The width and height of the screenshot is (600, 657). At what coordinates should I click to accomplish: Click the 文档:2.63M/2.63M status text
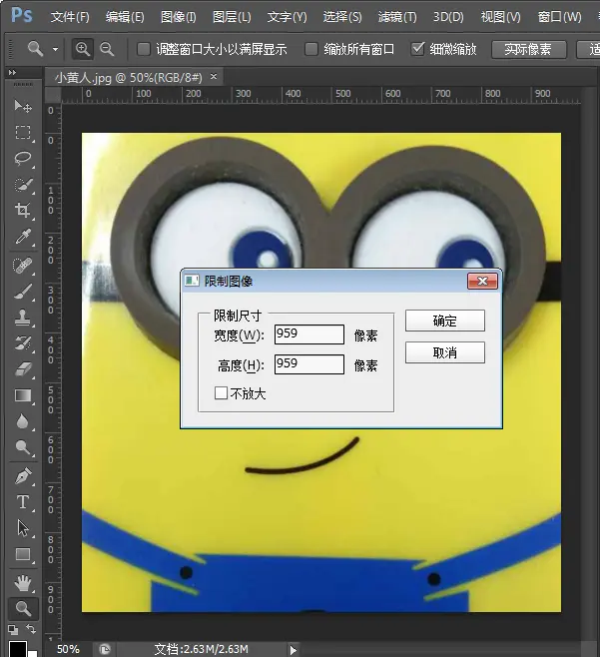point(201,649)
